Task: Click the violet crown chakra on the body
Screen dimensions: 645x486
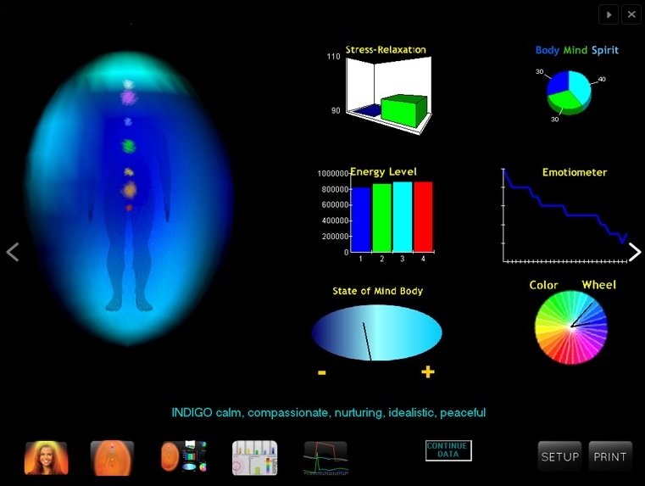Action: [x=129, y=98]
